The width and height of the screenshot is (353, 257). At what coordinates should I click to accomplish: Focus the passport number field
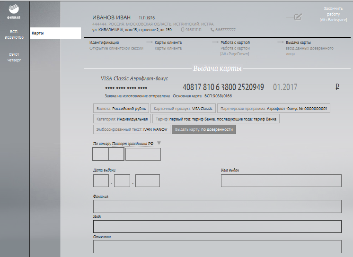pos(143,154)
